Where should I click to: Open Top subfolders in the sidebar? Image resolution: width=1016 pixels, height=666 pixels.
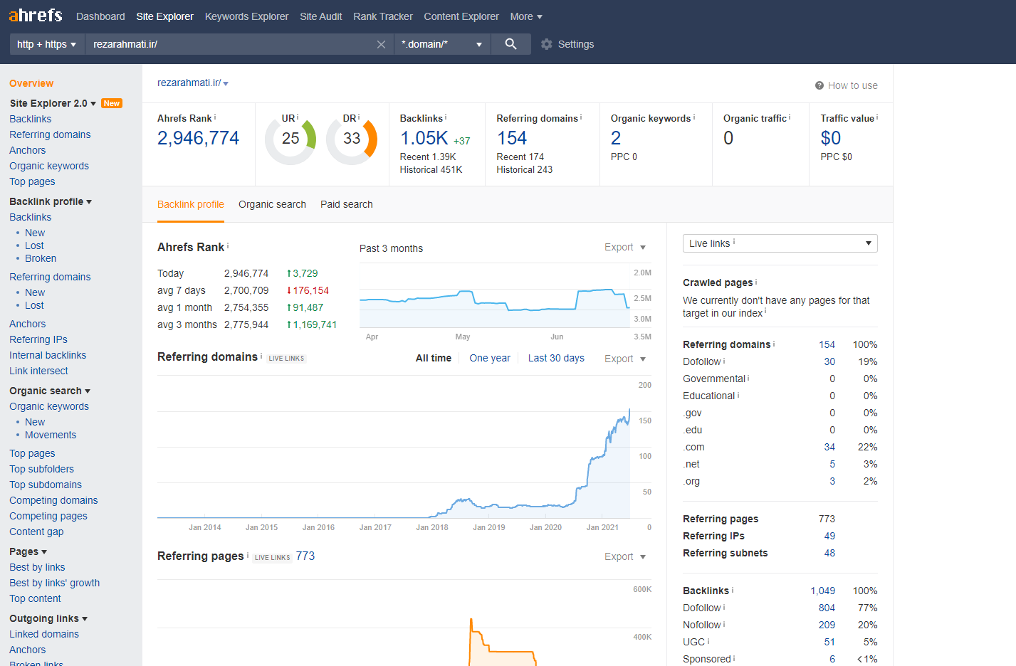(41, 469)
